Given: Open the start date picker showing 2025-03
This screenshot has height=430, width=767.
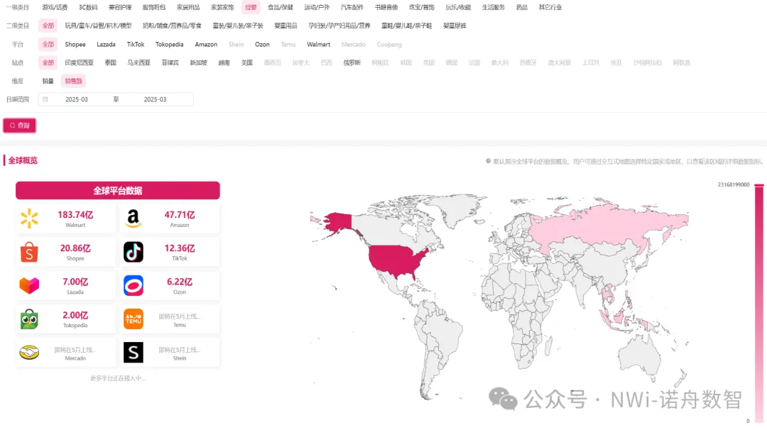Looking at the screenshot, I should (77, 99).
